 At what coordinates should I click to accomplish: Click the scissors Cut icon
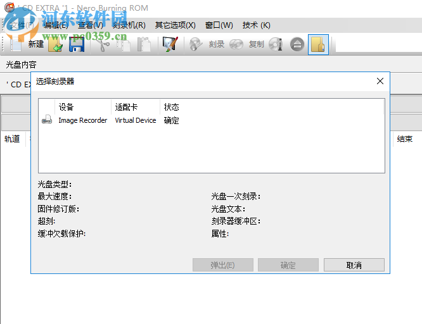point(103,44)
